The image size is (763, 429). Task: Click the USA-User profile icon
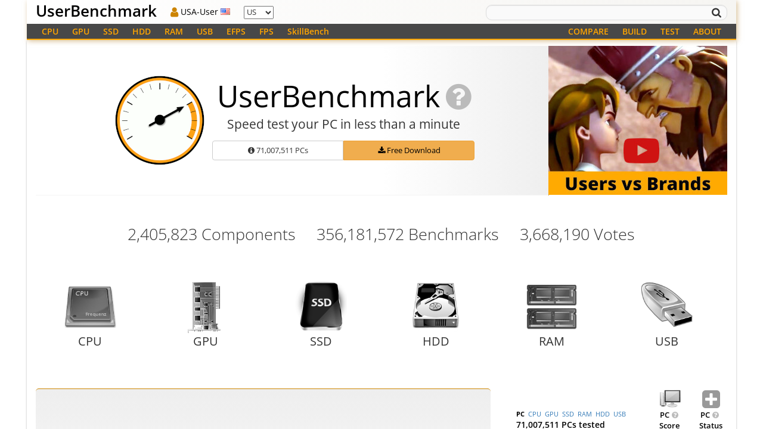(x=175, y=12)
